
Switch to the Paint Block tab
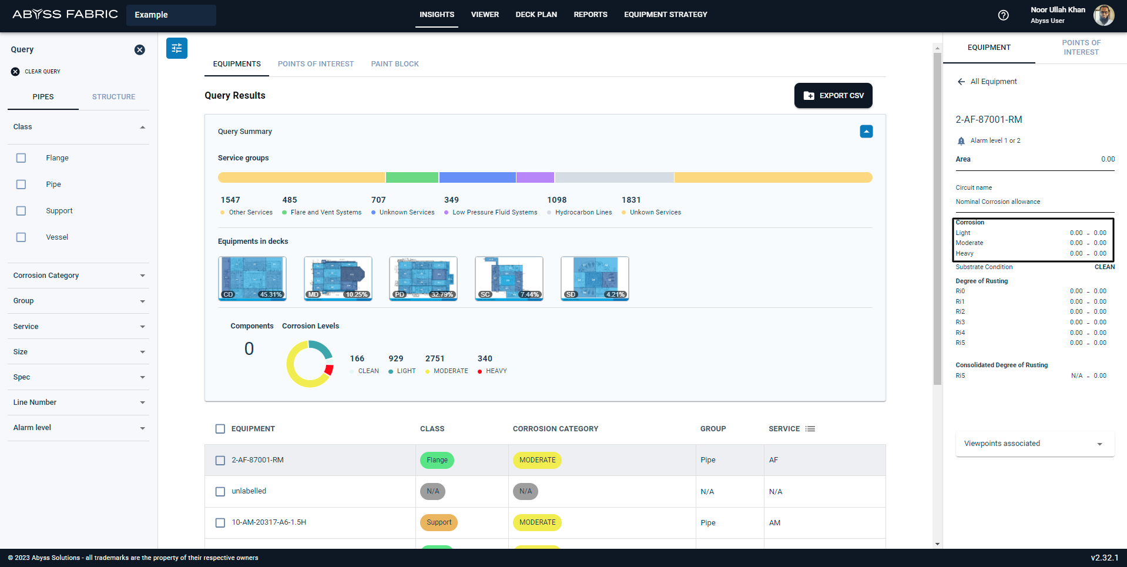[395, 64]
